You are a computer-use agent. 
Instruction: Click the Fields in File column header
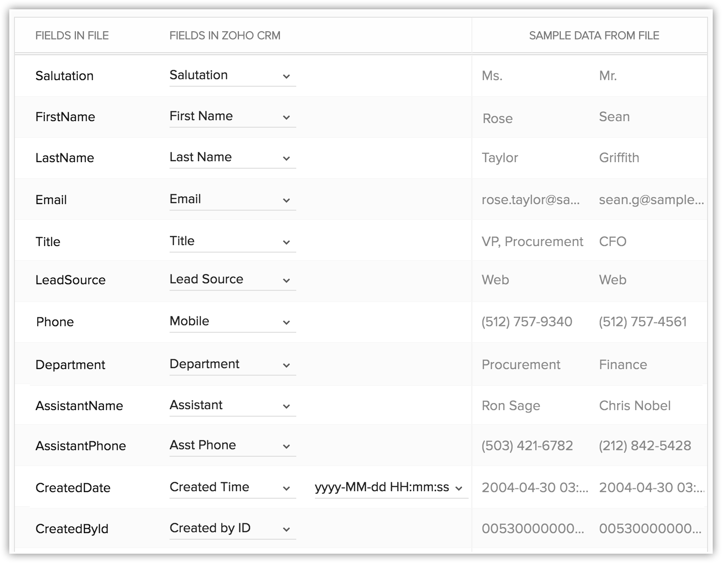click(x=72, y=35)
